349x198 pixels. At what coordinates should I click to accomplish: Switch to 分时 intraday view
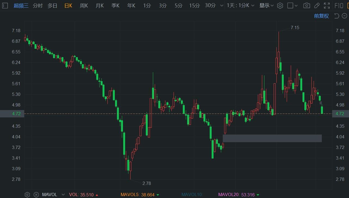(x=38, y=5)
